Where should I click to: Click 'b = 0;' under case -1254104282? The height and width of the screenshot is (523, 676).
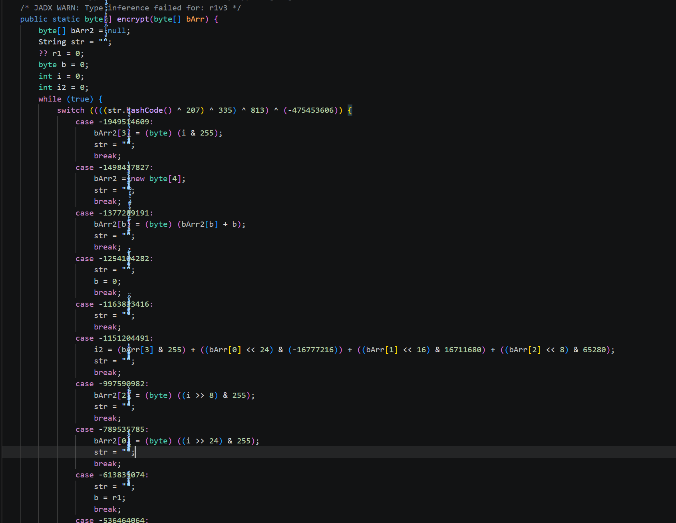tap(107, 281)
